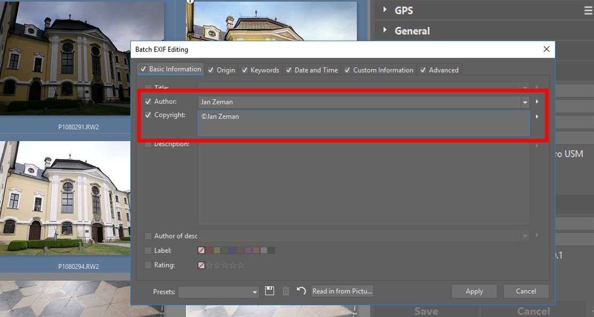Click the arrow icon next to Description field

tap(537, 144)
